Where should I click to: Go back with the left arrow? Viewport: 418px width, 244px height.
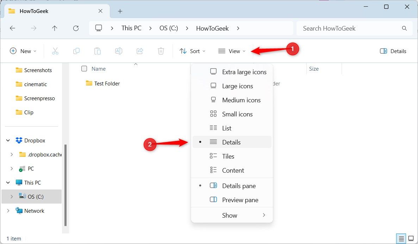point(13,28)
